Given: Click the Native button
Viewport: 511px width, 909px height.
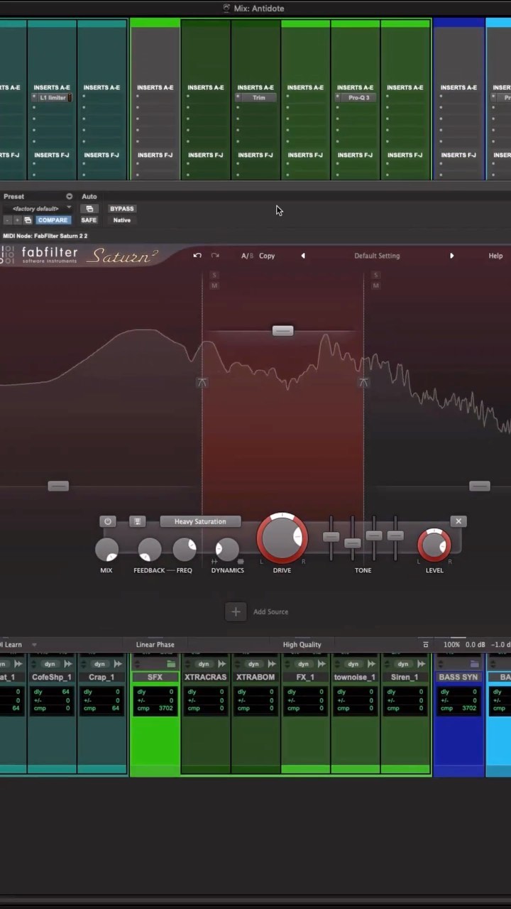Looking at the screenshot, I should (x=122, y=220).
